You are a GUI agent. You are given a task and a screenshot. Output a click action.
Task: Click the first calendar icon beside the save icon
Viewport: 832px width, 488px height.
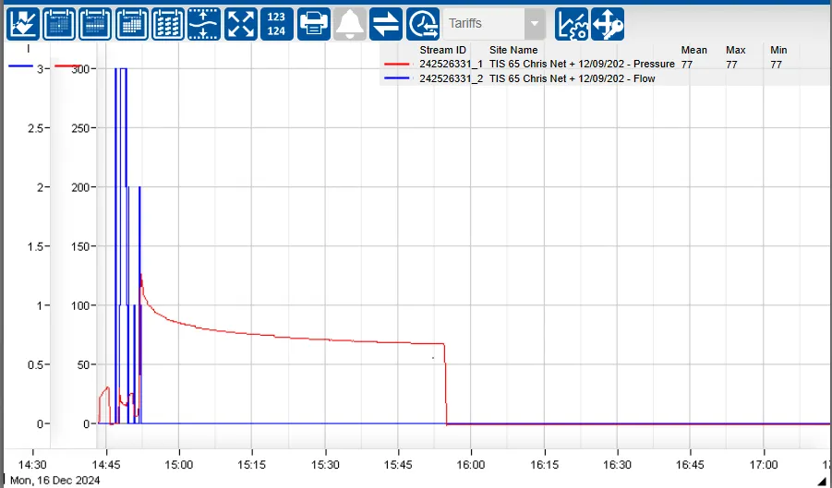click(x=59, y=24)
